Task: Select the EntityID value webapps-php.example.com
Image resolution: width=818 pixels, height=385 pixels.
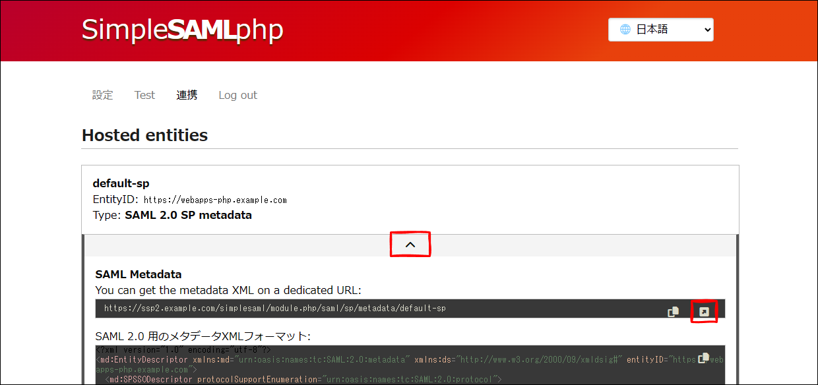Action: (x=215, y=200)
